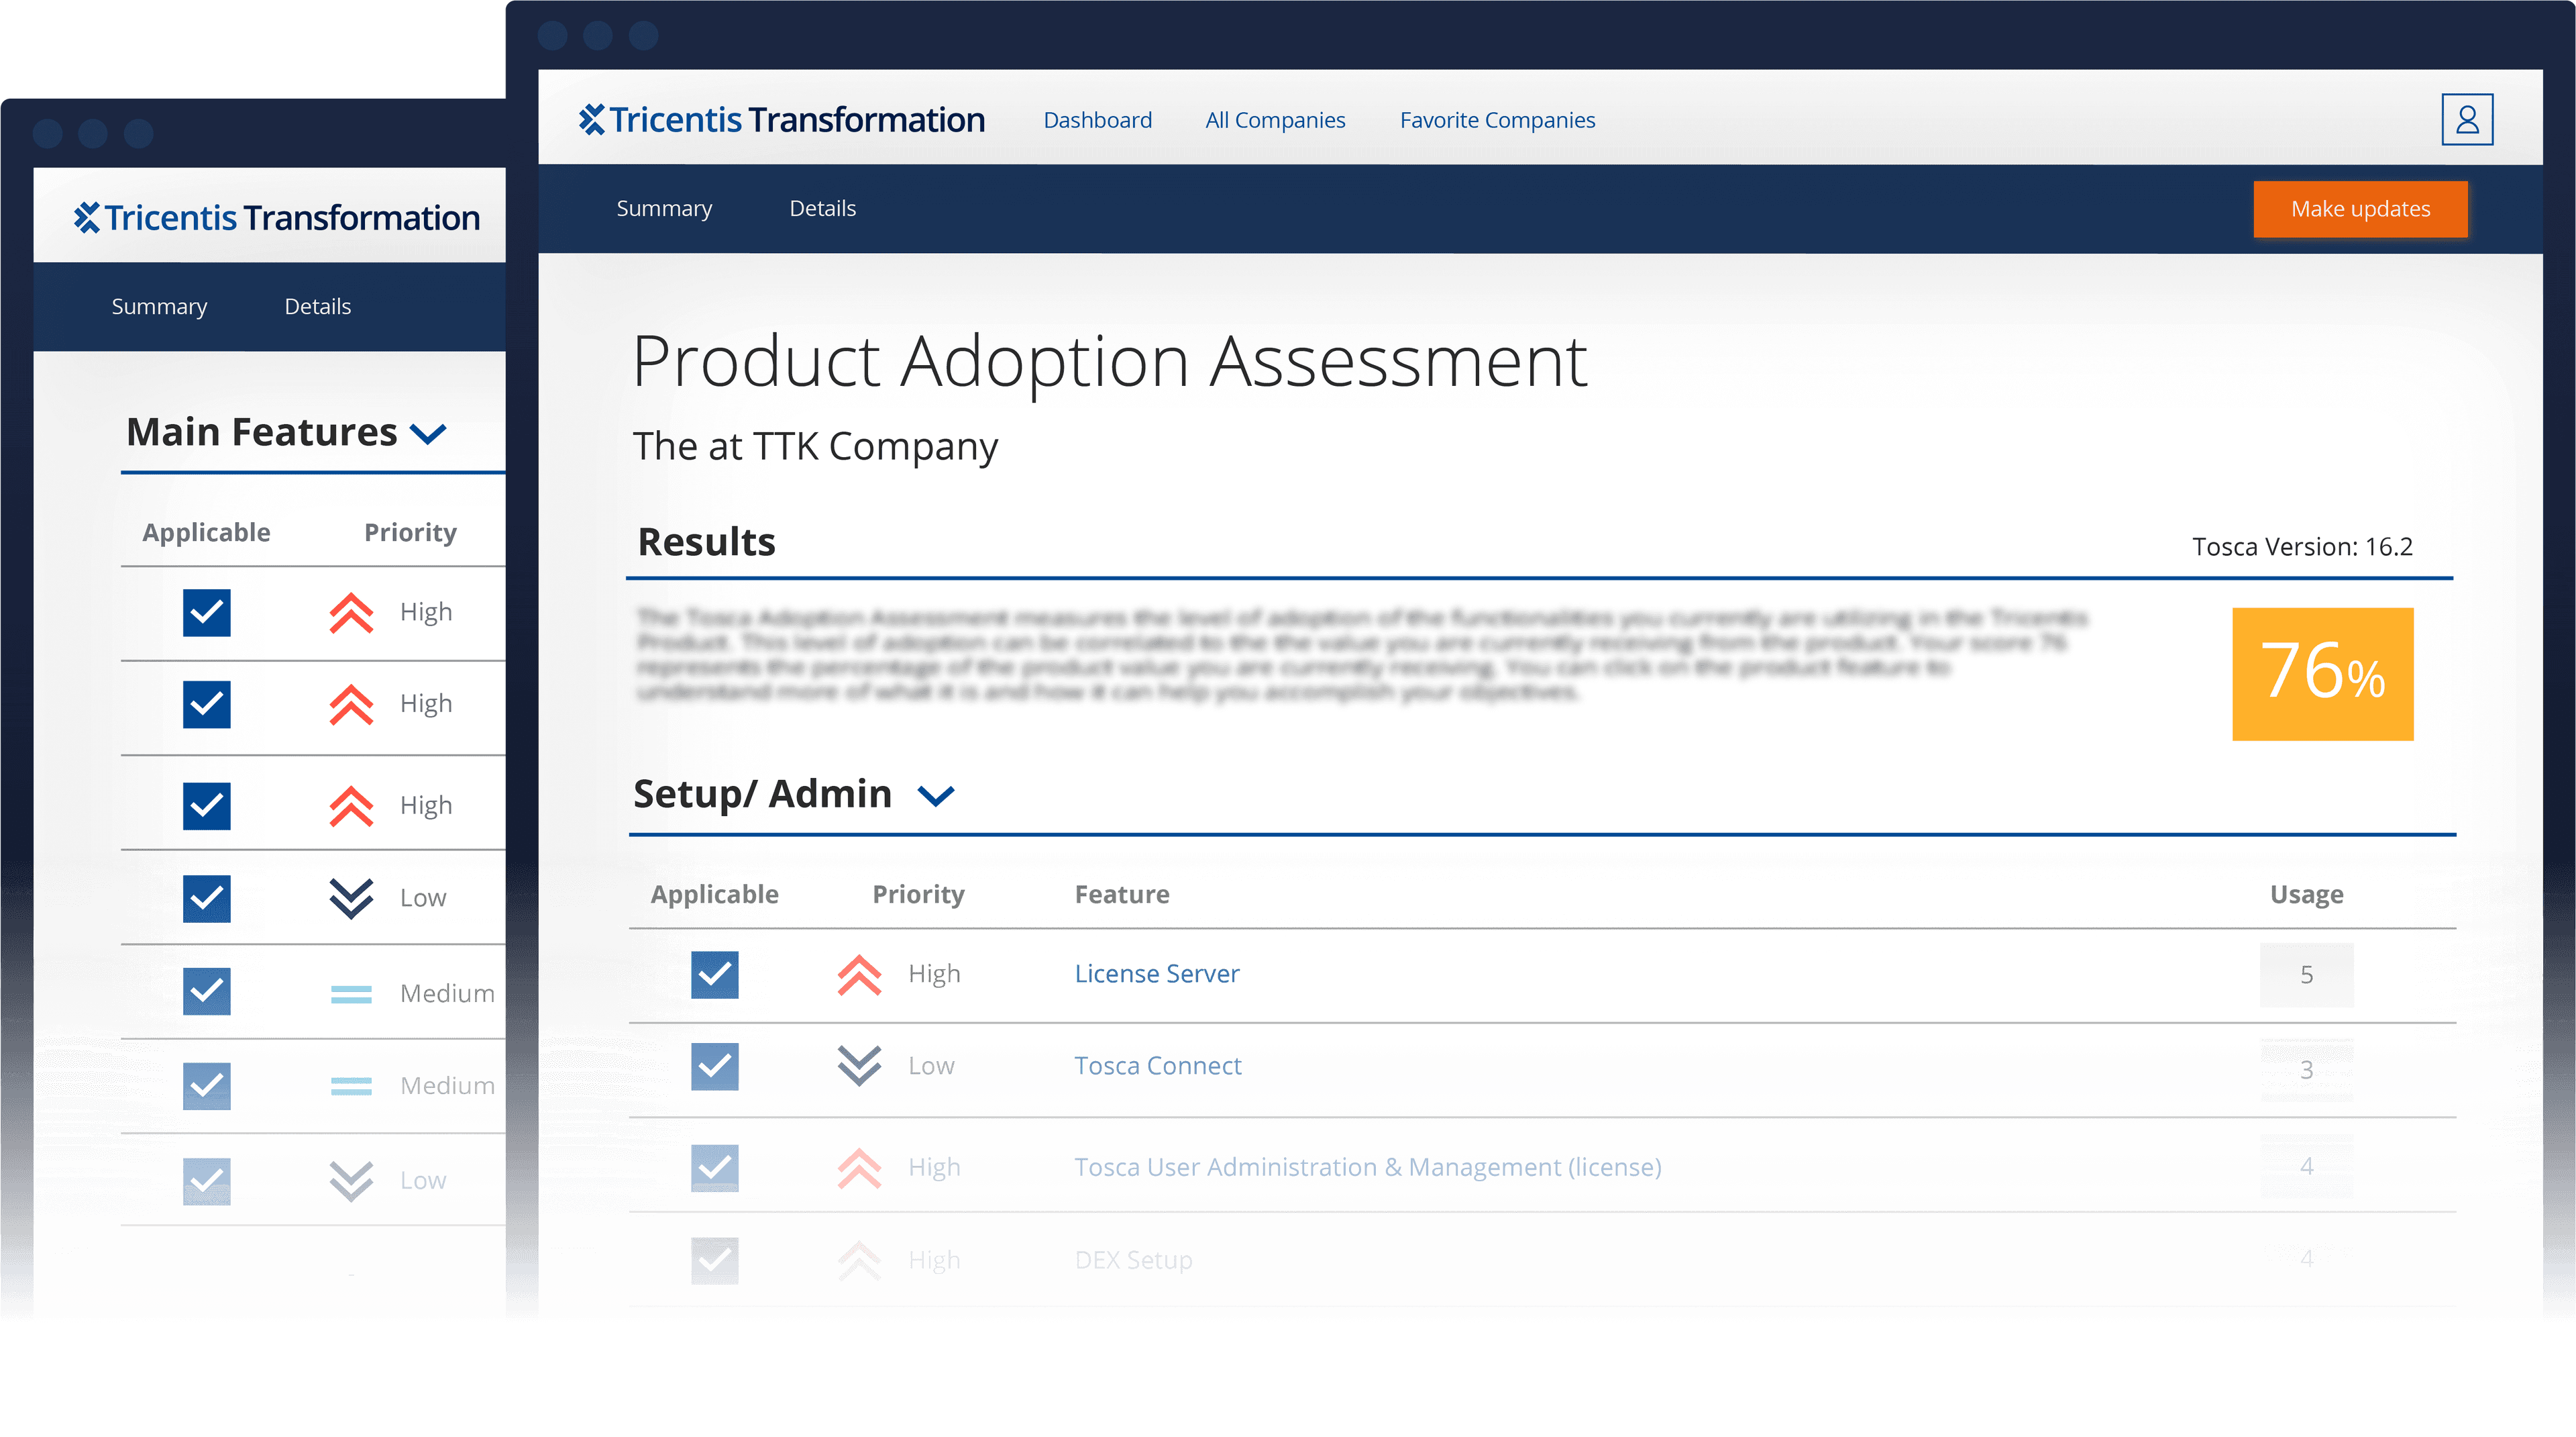Toggle third Applicable checkbox in Main Features
Viewport: 2576px width, 1437px height.
[x=207, y=807]
